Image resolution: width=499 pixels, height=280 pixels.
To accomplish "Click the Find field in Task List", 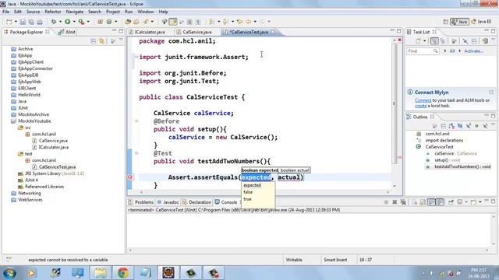I will [423, 51].
